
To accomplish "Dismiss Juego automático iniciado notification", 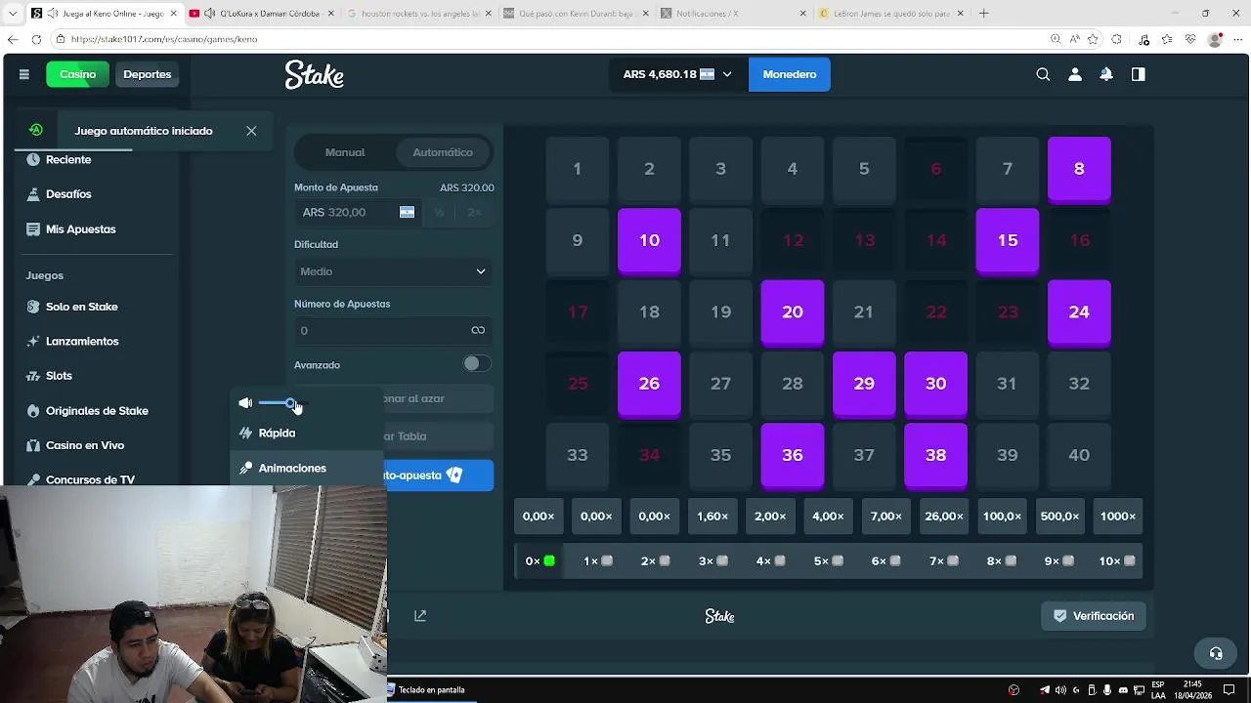I will coord(251,131).
